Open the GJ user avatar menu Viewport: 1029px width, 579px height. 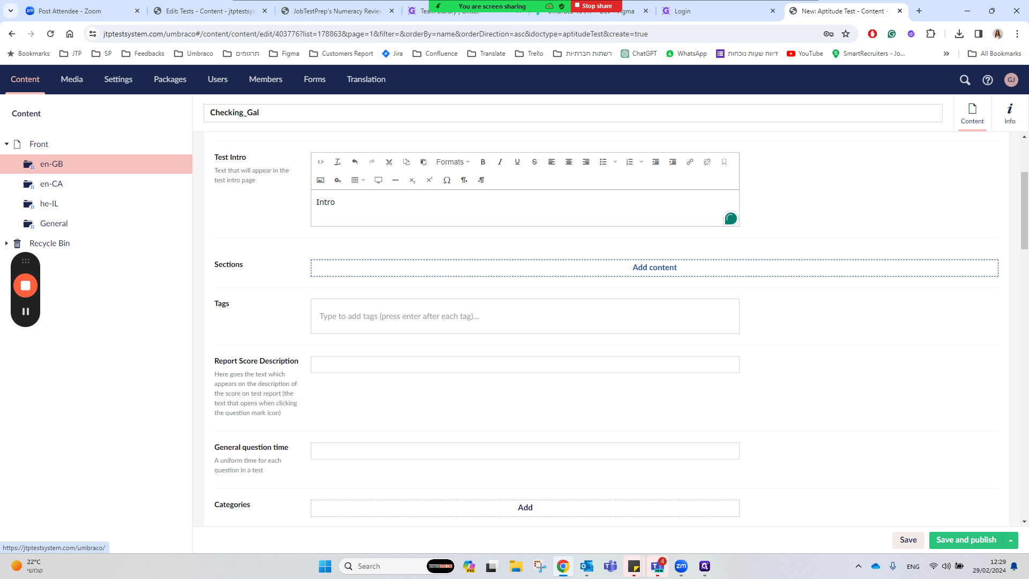coord(1011,80)
